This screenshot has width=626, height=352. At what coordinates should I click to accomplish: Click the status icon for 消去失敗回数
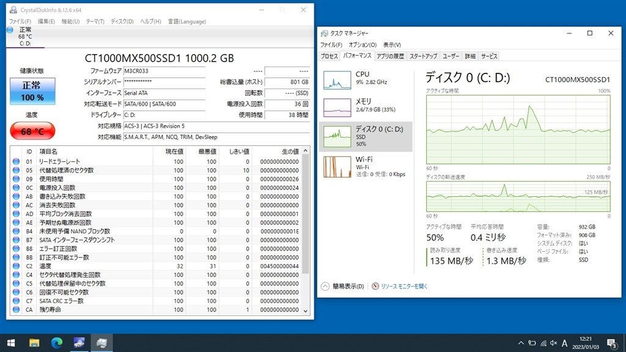(x=16, y=205)
